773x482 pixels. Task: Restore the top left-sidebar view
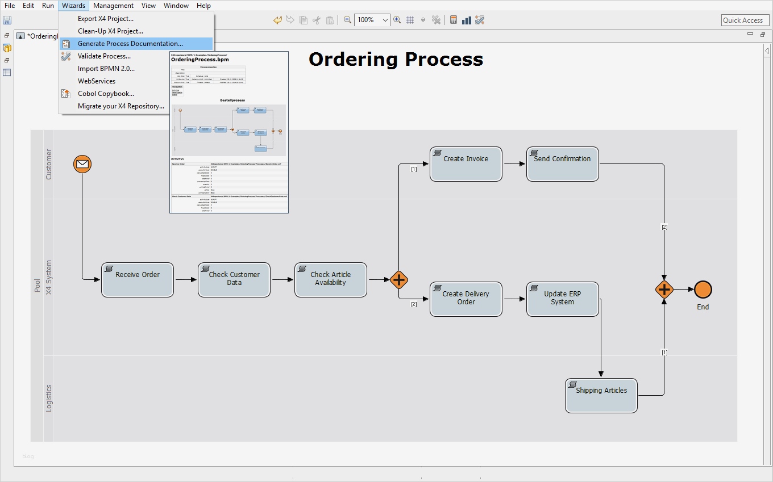pyautogui.click(x=7, y=35)
